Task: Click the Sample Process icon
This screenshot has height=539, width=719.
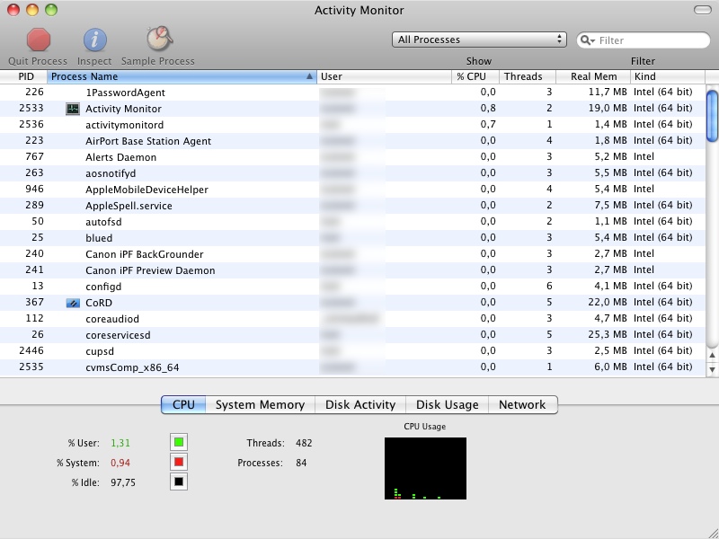Action: point(159,39)
